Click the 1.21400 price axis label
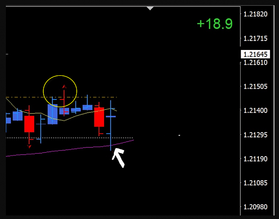Viewport: 279px width, 219px height. click(x=255, y=111)
